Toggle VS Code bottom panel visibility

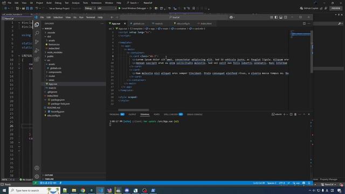[x=281, y=17]
